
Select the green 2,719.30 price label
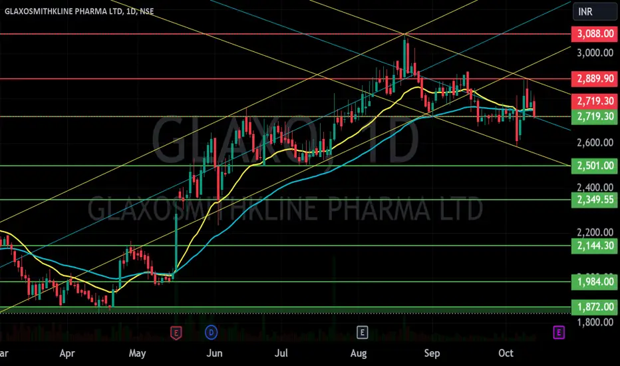[x=595, y=116]
